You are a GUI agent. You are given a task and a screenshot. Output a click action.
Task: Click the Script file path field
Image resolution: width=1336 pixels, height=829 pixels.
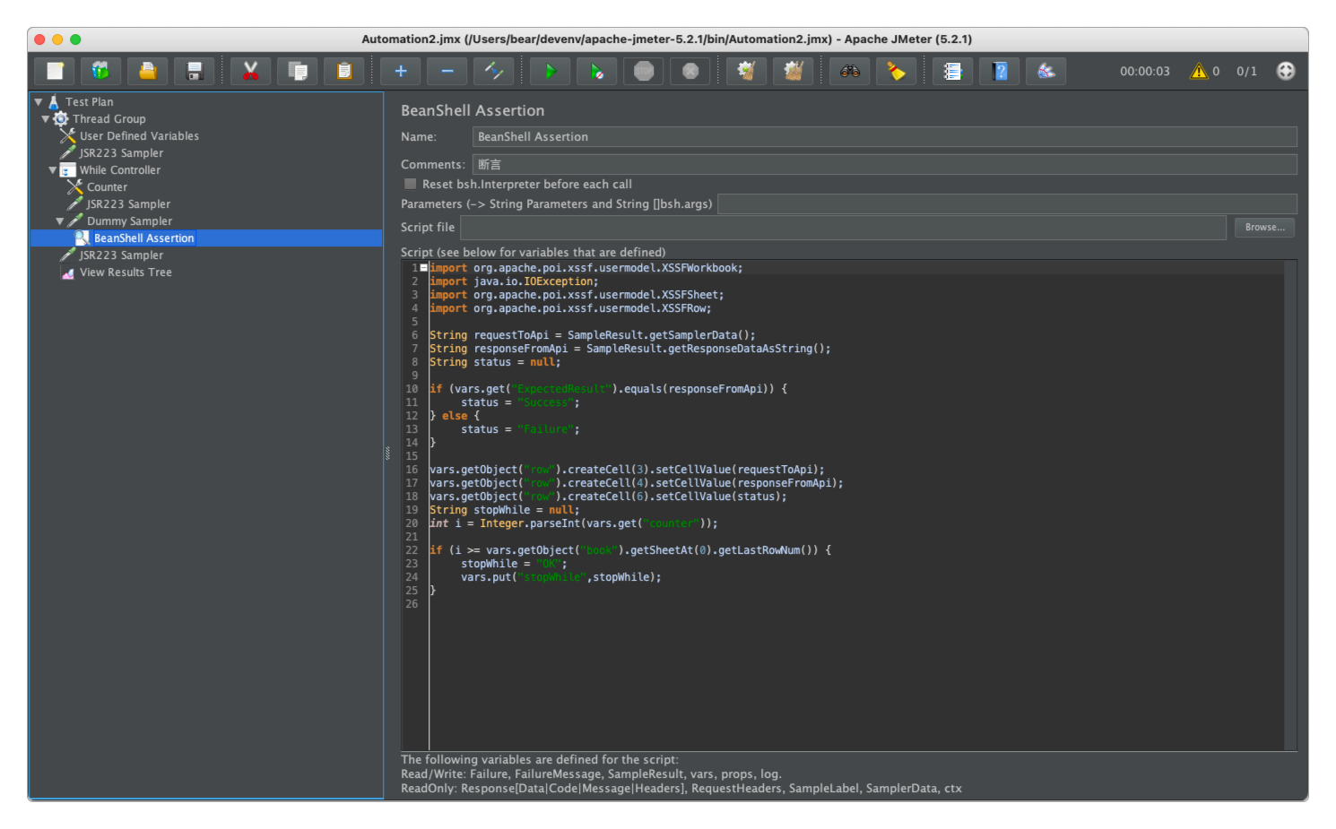coord(843,228)
